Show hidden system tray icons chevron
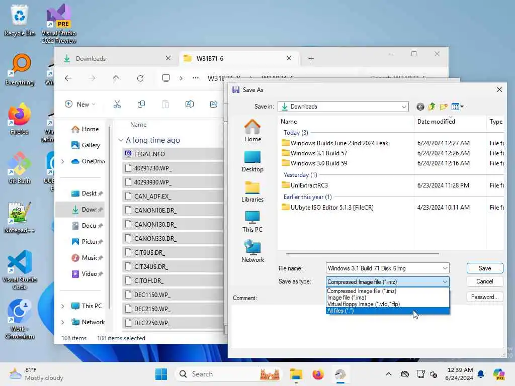The height and width of the screenshot is (386, 515). pyautogui.click(x=389, y=374)
